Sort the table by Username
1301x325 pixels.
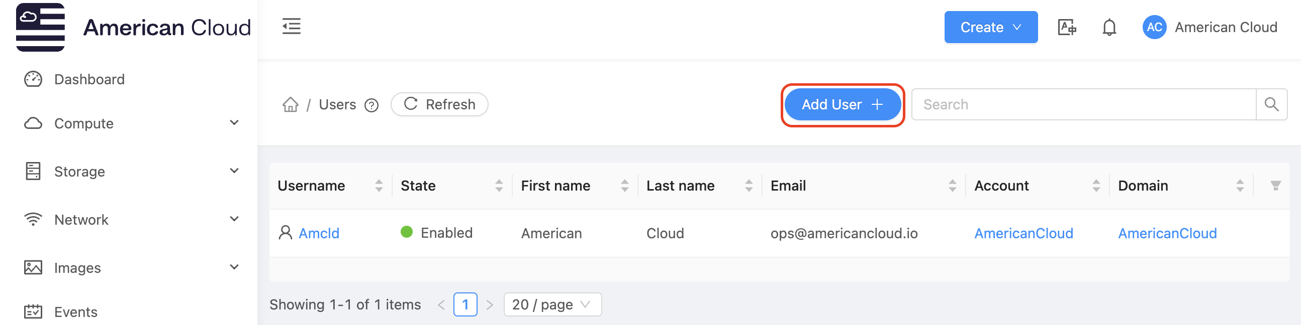click(x=379, y=186)
